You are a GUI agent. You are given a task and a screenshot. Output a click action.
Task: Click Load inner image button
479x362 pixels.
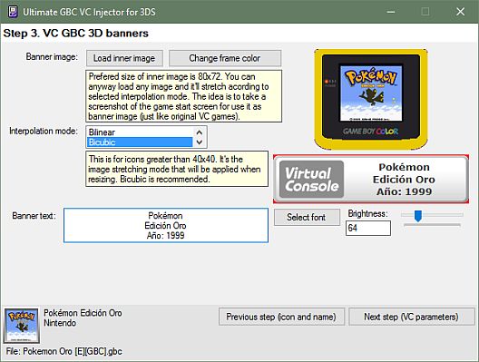(124, 58)
